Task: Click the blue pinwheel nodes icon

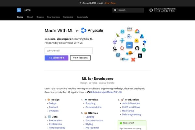Action: pyautogui.click(x=122, y=40)
